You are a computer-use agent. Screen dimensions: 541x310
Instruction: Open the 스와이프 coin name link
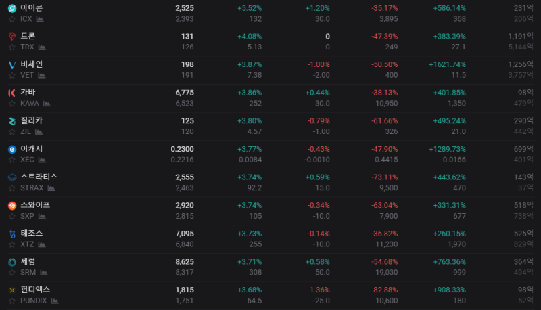[x=35, y=205]
